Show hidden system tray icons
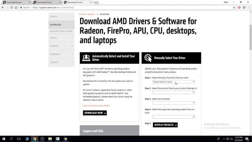The height and width of the screenshot is (142, 252). (224, 139)
